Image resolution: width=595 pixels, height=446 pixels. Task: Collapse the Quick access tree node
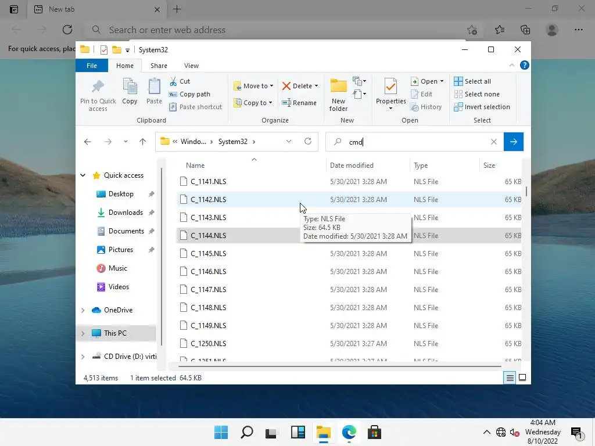click(83, 175)
